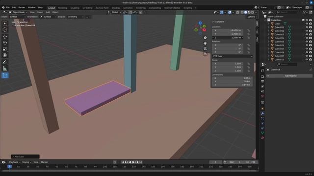
Task: Expand Cube.003 in outliner
Action: tap(269, 34)
